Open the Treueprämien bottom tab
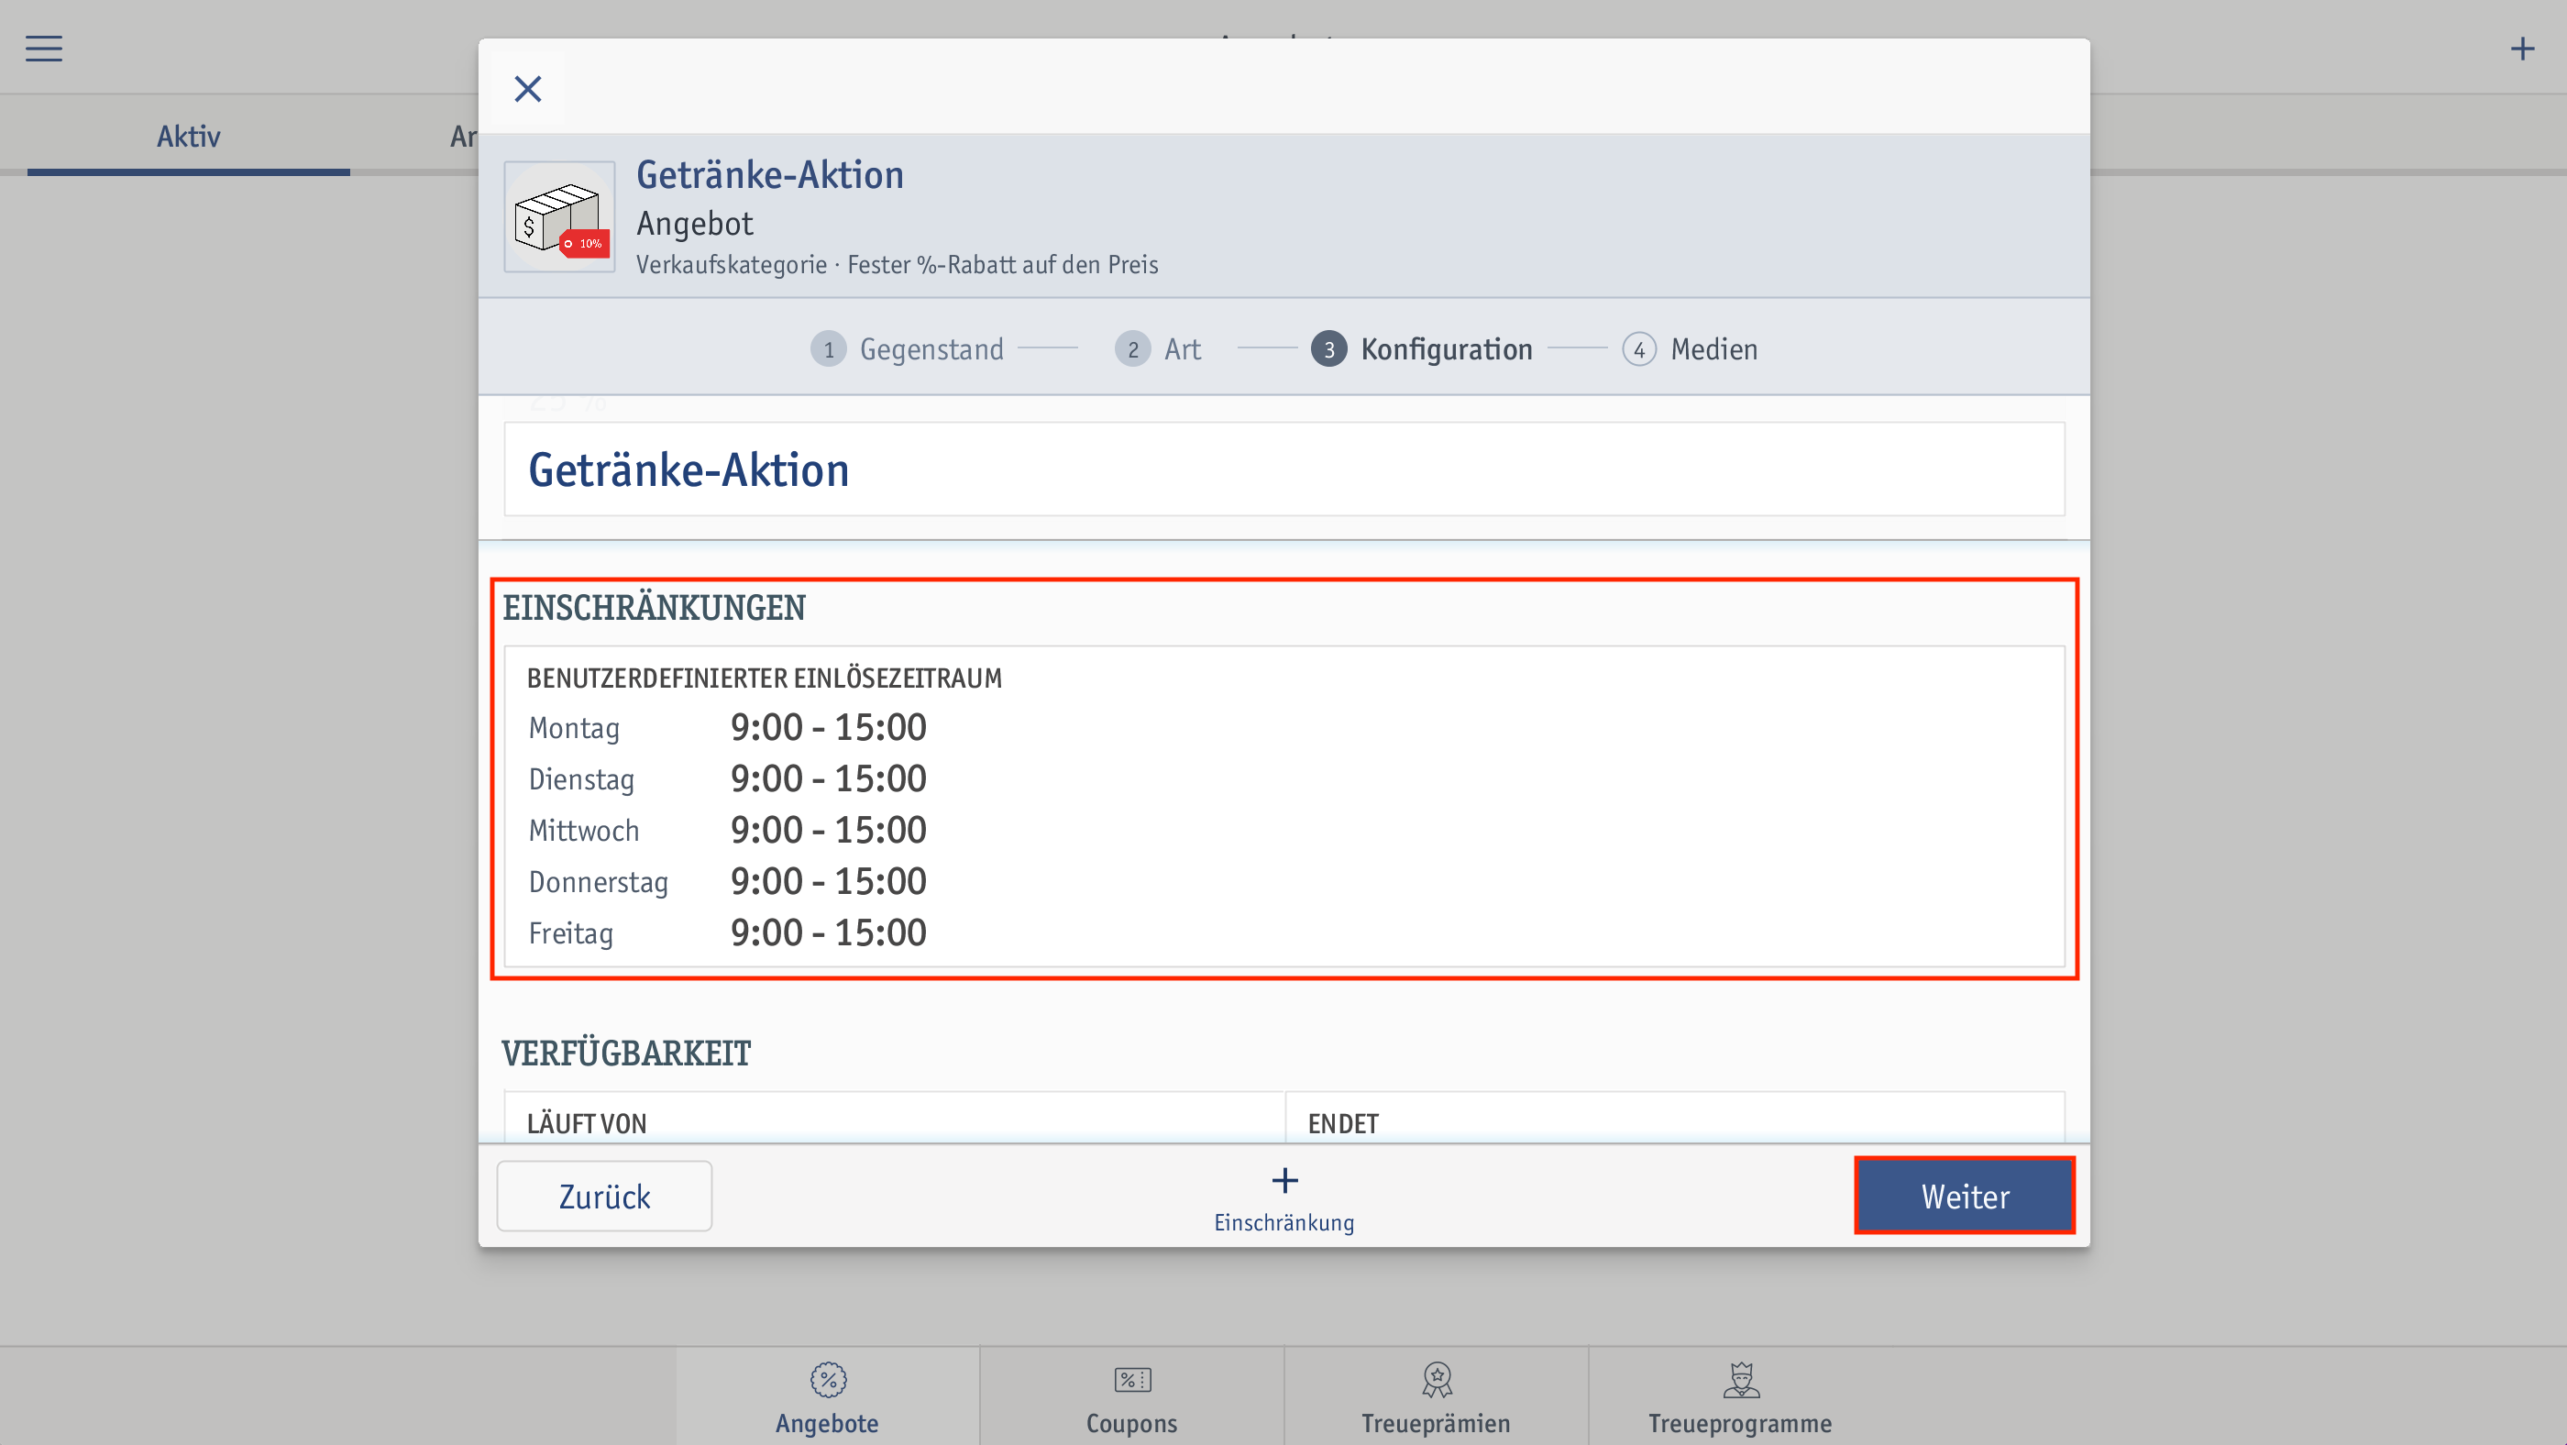 click(x=1436, y=1397)
